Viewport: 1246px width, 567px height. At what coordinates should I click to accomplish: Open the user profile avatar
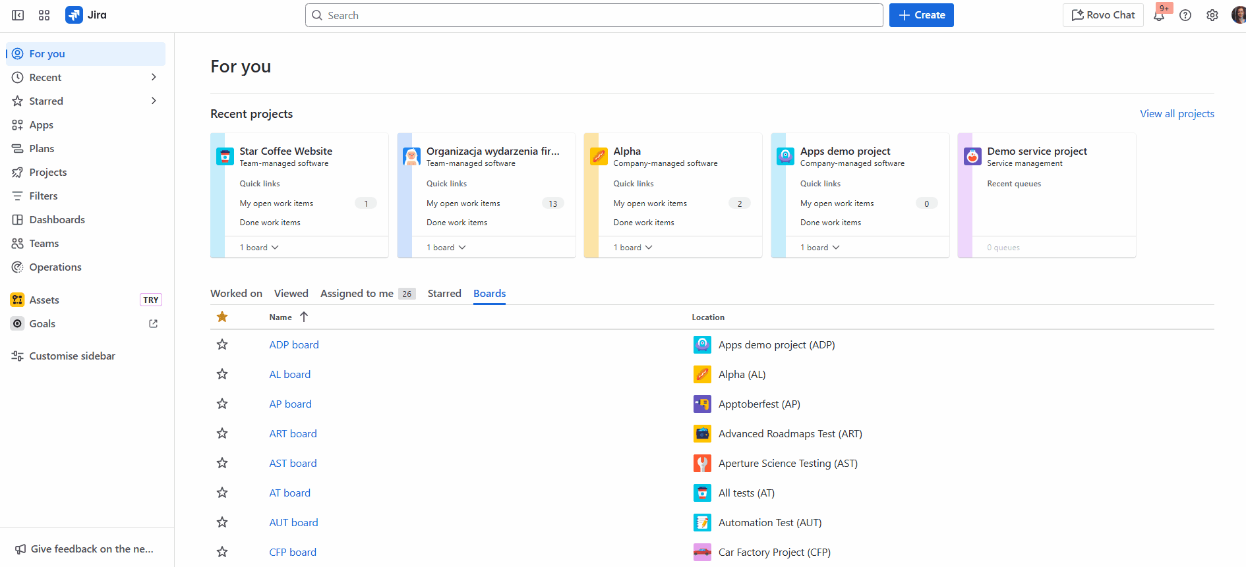(x=1239, y=15)
